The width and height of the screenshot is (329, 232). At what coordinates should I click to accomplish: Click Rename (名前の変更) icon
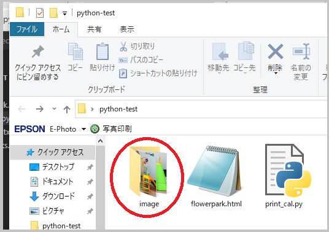(301, 51)
